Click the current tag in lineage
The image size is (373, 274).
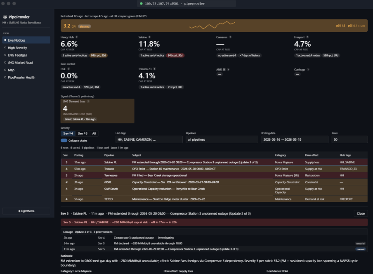(x=360, y=249)
